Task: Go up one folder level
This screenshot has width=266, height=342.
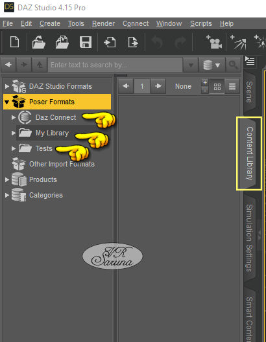Action: [40, 65]
